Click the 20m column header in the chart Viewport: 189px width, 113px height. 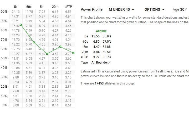(x=55, y=7)
